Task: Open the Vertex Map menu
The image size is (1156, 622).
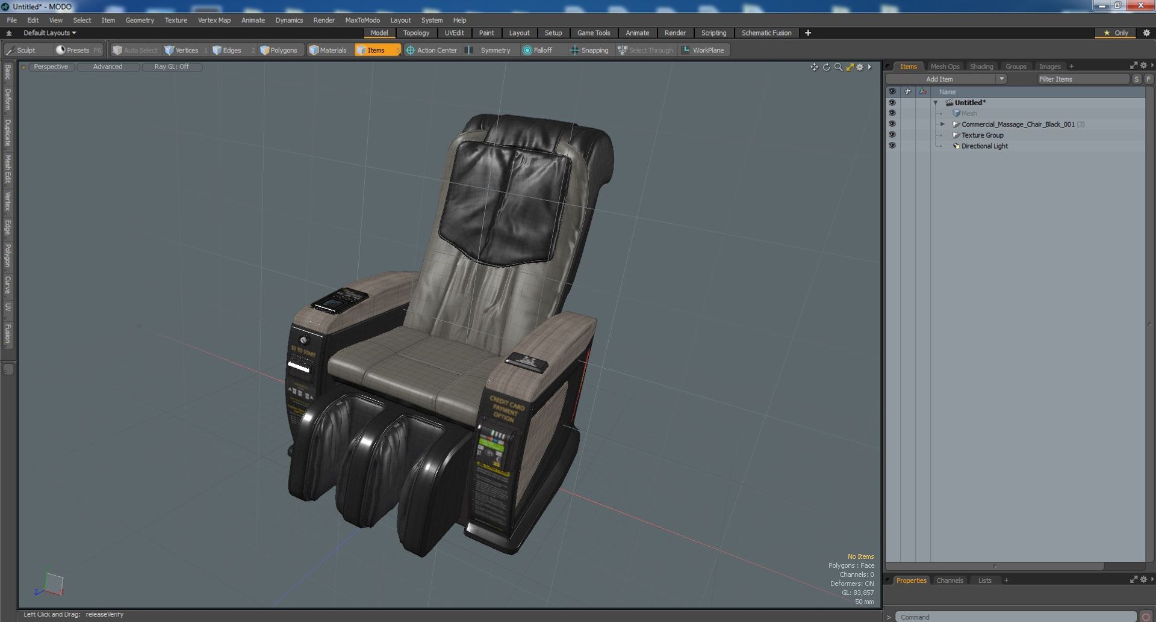Action: pos(214,20)
